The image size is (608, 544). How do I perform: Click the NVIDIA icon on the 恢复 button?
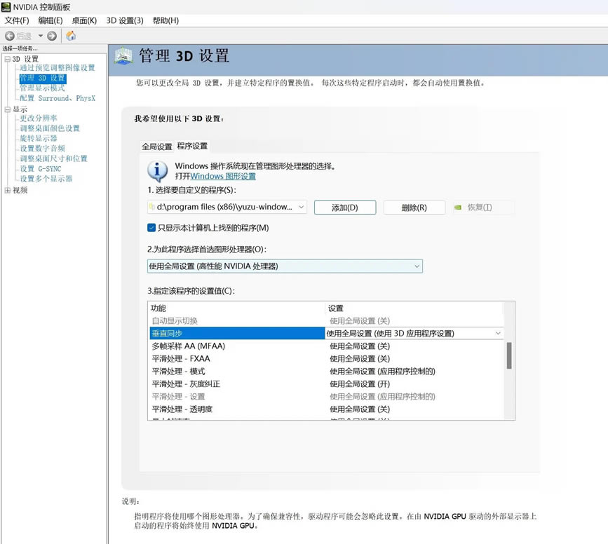[458, 208]
